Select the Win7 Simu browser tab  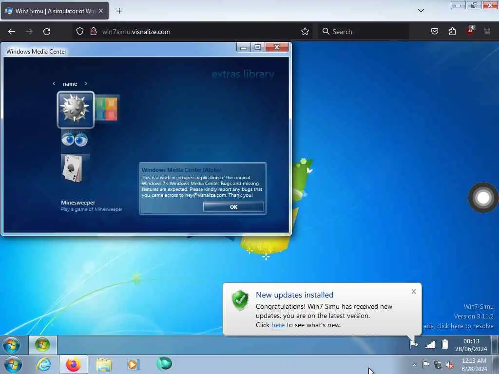tap(55, 11)
